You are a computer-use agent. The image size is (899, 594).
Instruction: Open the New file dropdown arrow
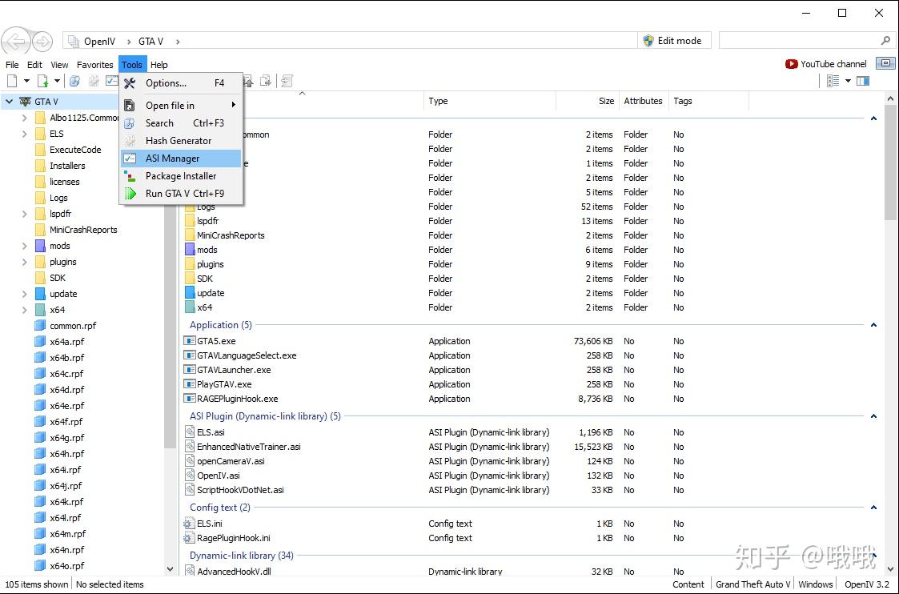[26, 82]
